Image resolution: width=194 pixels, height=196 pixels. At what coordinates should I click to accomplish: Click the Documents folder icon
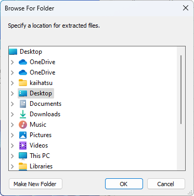pos(23,104)
